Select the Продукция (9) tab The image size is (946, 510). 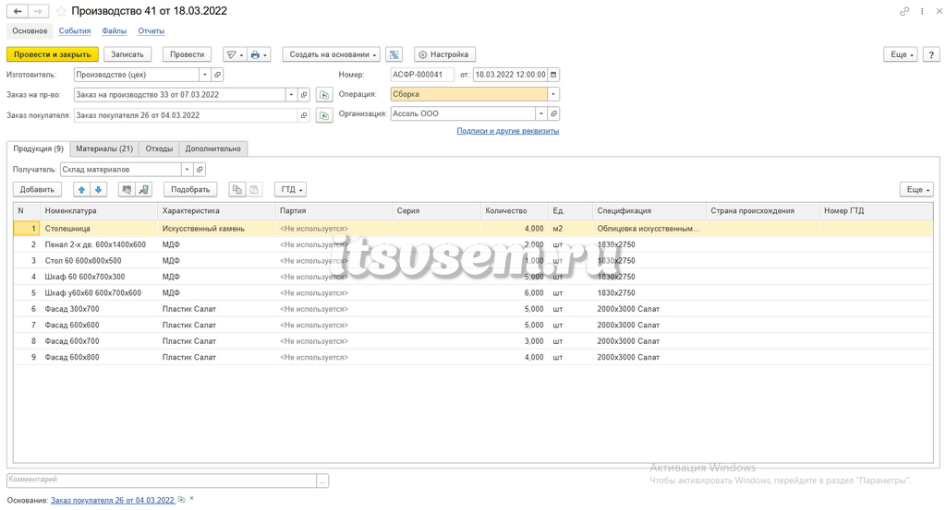tap(38, 148)
